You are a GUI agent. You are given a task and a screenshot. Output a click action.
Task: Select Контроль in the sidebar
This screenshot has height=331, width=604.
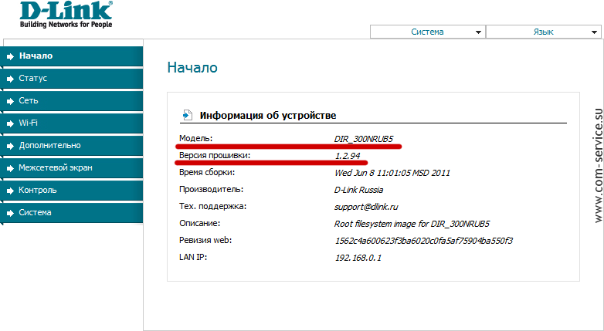[72, 190]
